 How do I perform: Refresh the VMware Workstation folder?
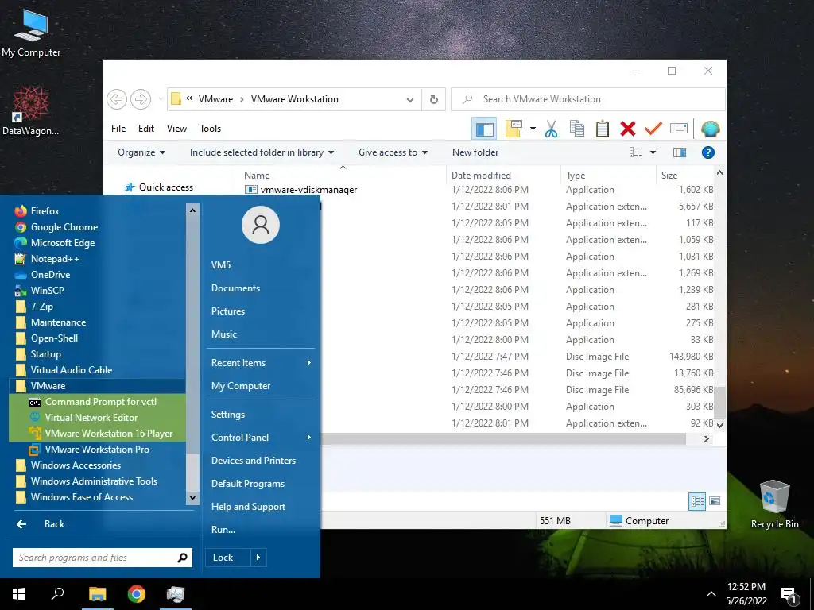[x=434, y=99]
